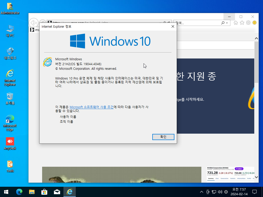Click NVIDIA stock Statistics tab
This screenshot has width=263, height=197.
pyautogui.click(x=233, y=179)
